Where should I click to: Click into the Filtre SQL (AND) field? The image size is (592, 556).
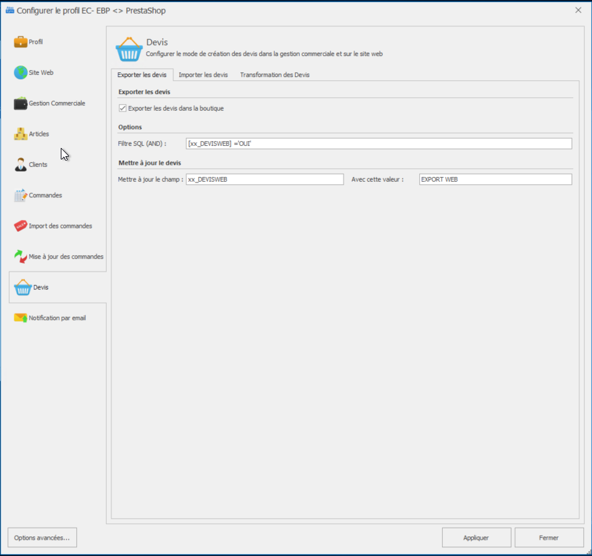378,143
